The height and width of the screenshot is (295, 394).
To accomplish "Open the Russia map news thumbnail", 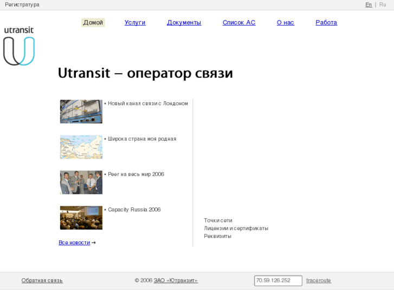I will (x=81, y=147).
